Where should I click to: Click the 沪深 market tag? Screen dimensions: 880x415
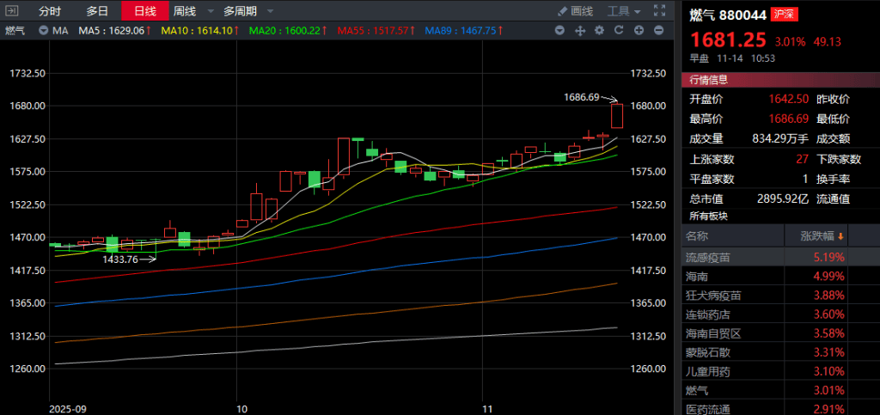(784, 15)
